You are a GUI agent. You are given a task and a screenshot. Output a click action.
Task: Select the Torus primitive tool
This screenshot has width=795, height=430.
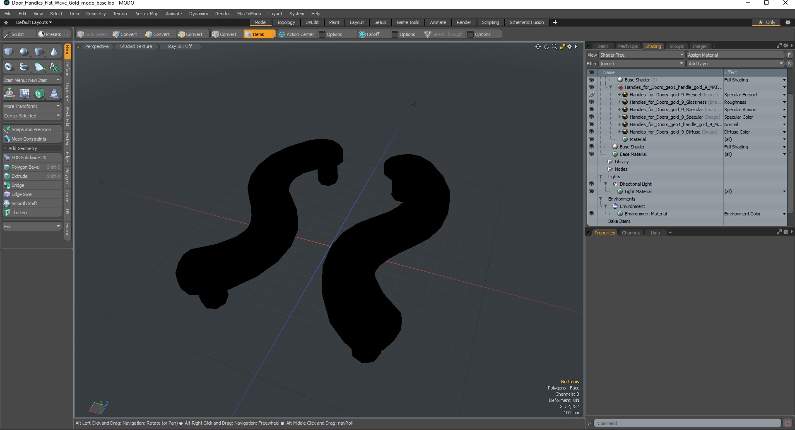coord(9,67)
